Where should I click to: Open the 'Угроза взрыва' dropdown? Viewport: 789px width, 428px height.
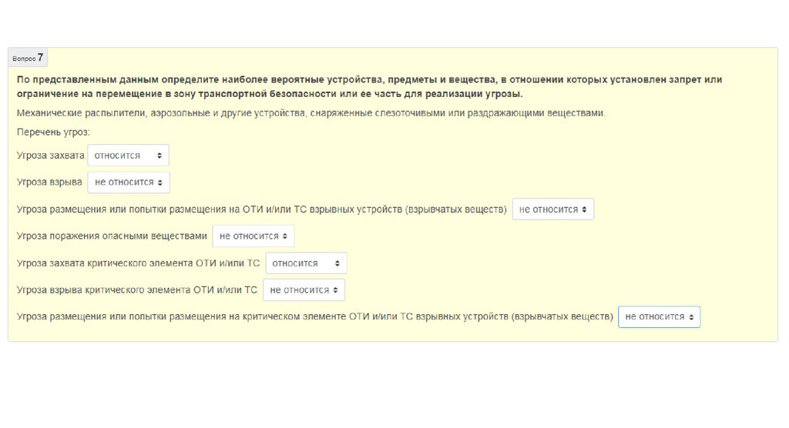click(128, 182)
